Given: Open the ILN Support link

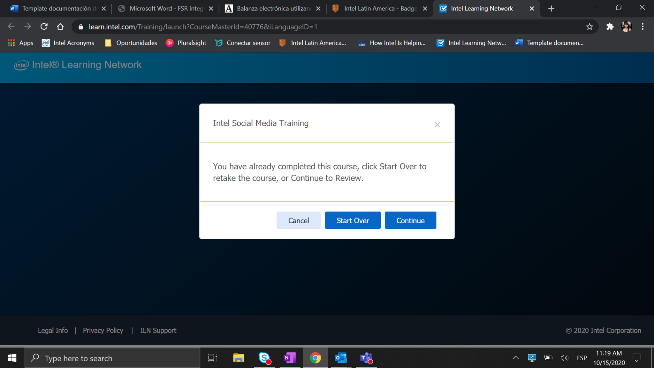Looking at the screenshot, I should click(158, 330).
